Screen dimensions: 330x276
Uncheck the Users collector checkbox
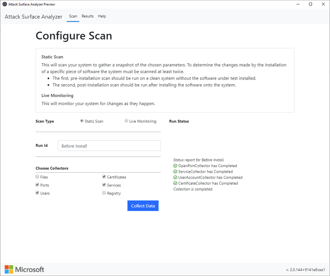pos(37,193)
